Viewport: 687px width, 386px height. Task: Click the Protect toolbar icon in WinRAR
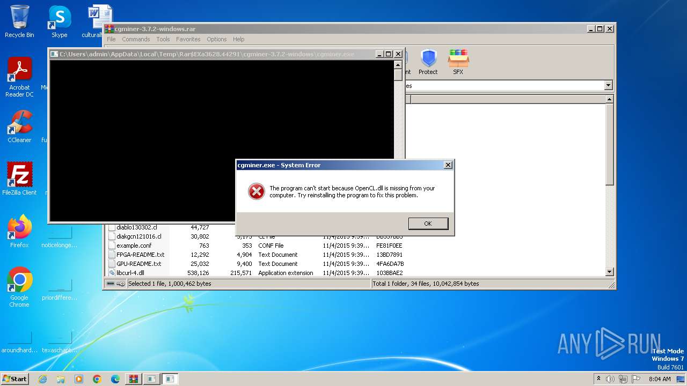pyautogui.click(x=428, y=62)
